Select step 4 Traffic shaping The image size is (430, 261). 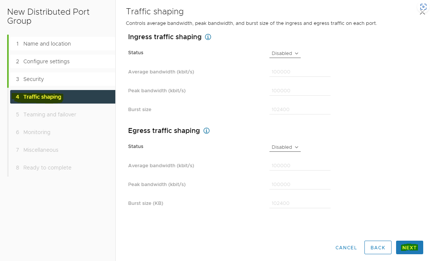(x=63, y=97)
